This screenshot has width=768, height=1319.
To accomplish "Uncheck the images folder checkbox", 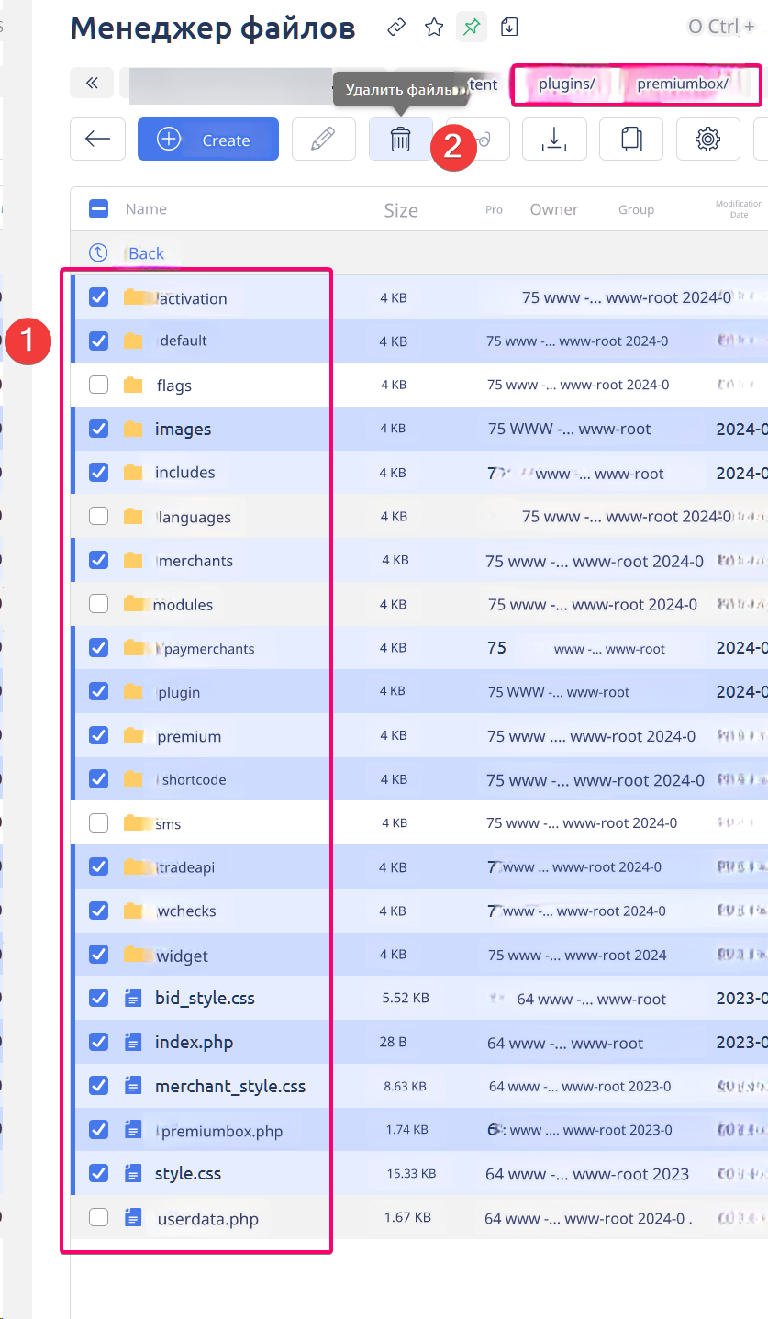I will point(98,429).
